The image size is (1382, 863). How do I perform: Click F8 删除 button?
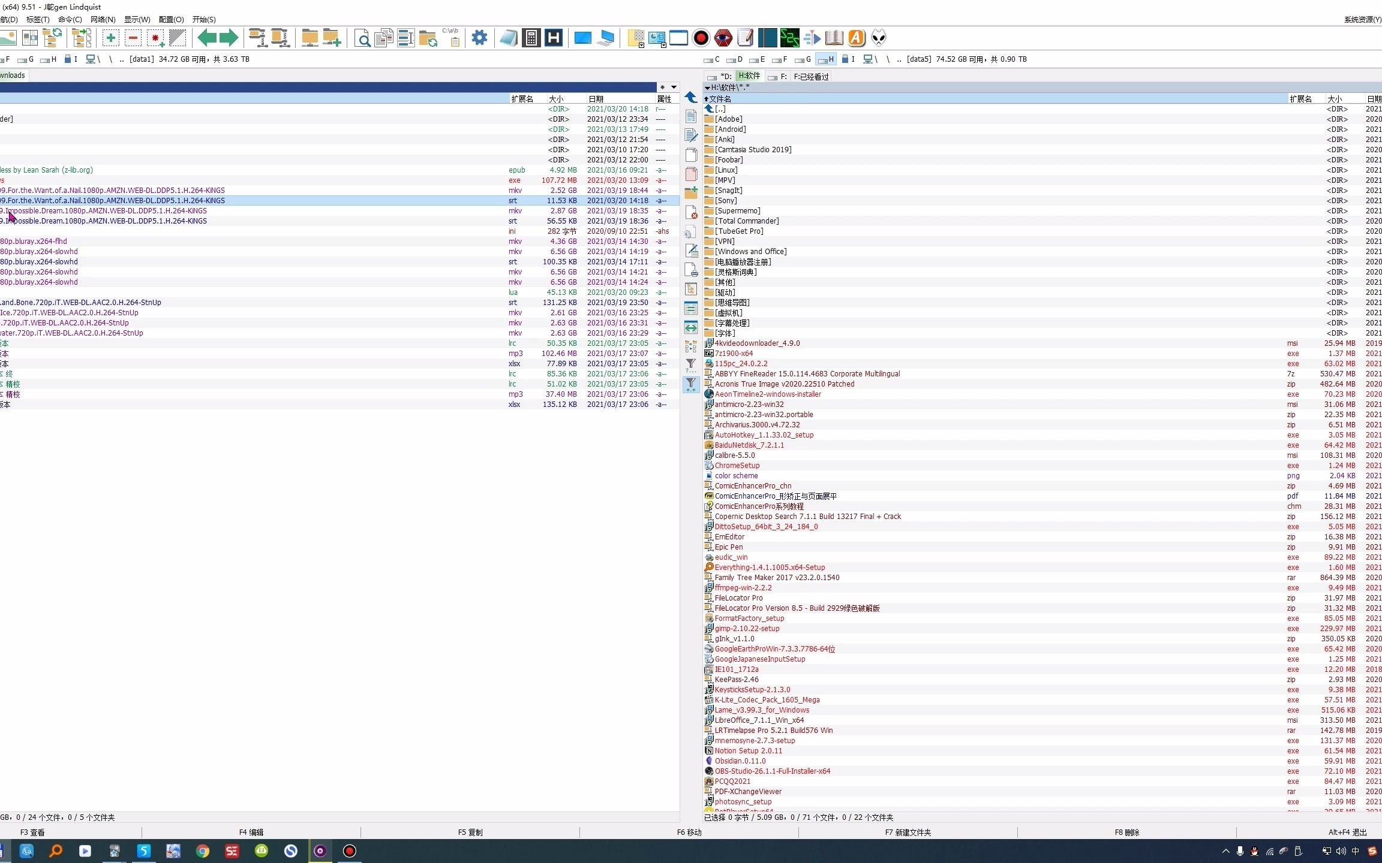point(1127,832)
